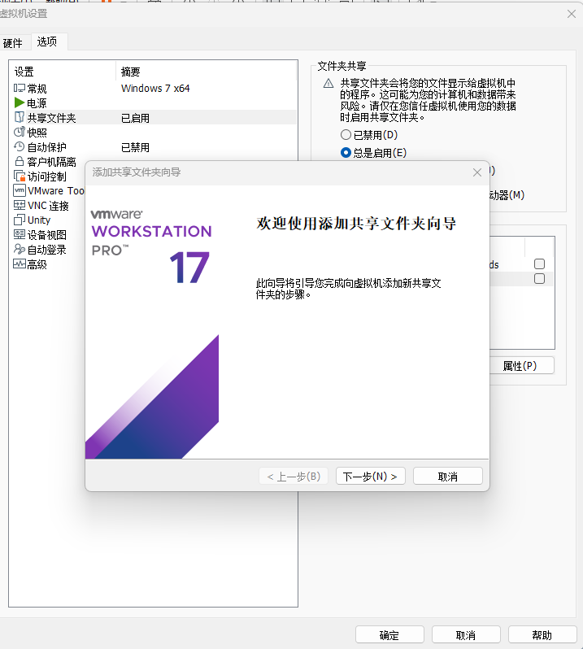Screen dimensions: 583x649
Task: Click the Guest Isolation lock icon
Action: click(19, 161)
